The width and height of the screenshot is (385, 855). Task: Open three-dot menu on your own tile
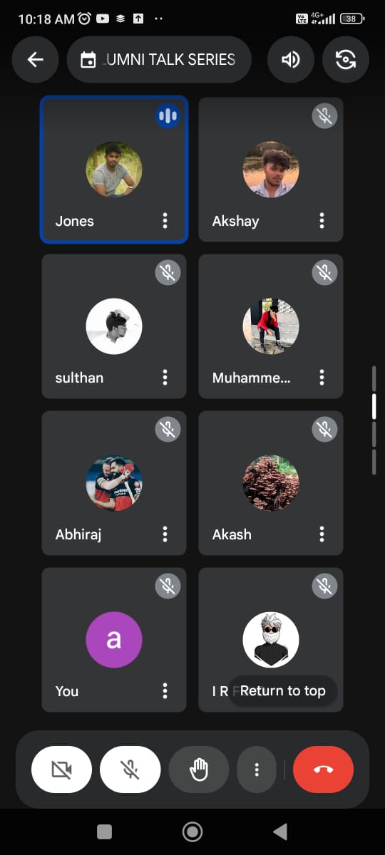(x=165, y=691)
